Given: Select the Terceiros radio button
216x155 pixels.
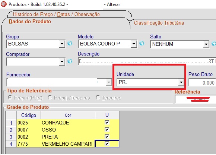Looking at the screenshot, I should click(x=98, y=97).
